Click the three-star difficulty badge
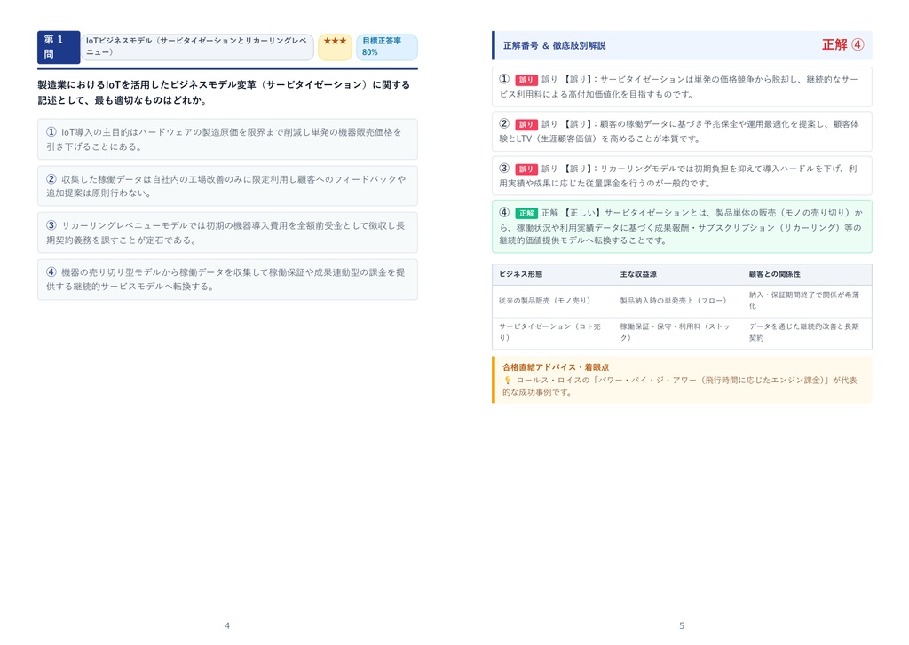The image size is (909, 645). click(335, 47)
